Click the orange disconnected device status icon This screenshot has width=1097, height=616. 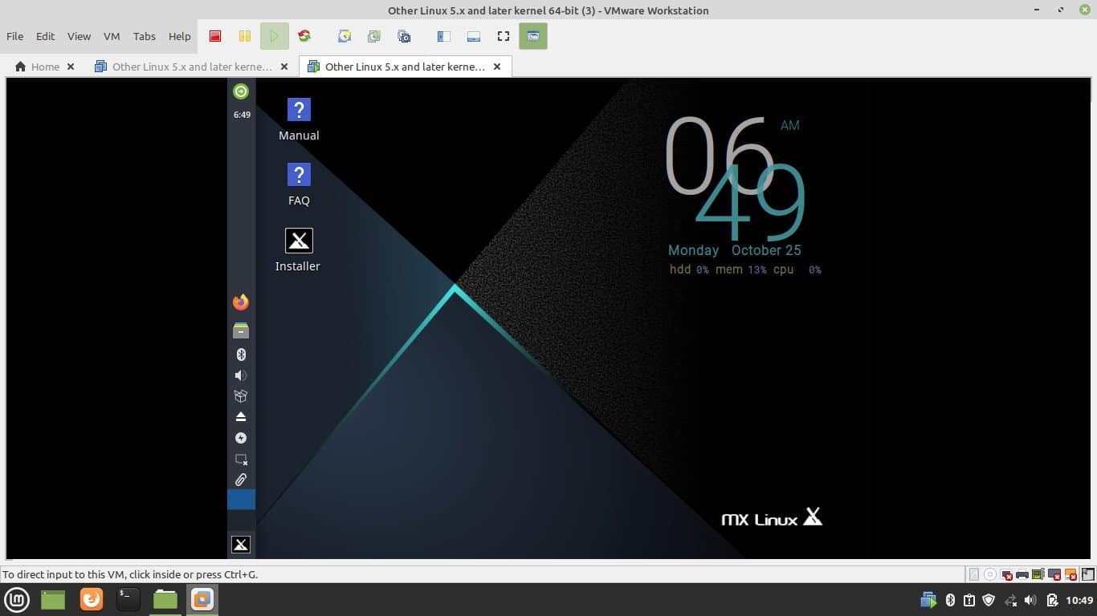[x=1070, y=574]
